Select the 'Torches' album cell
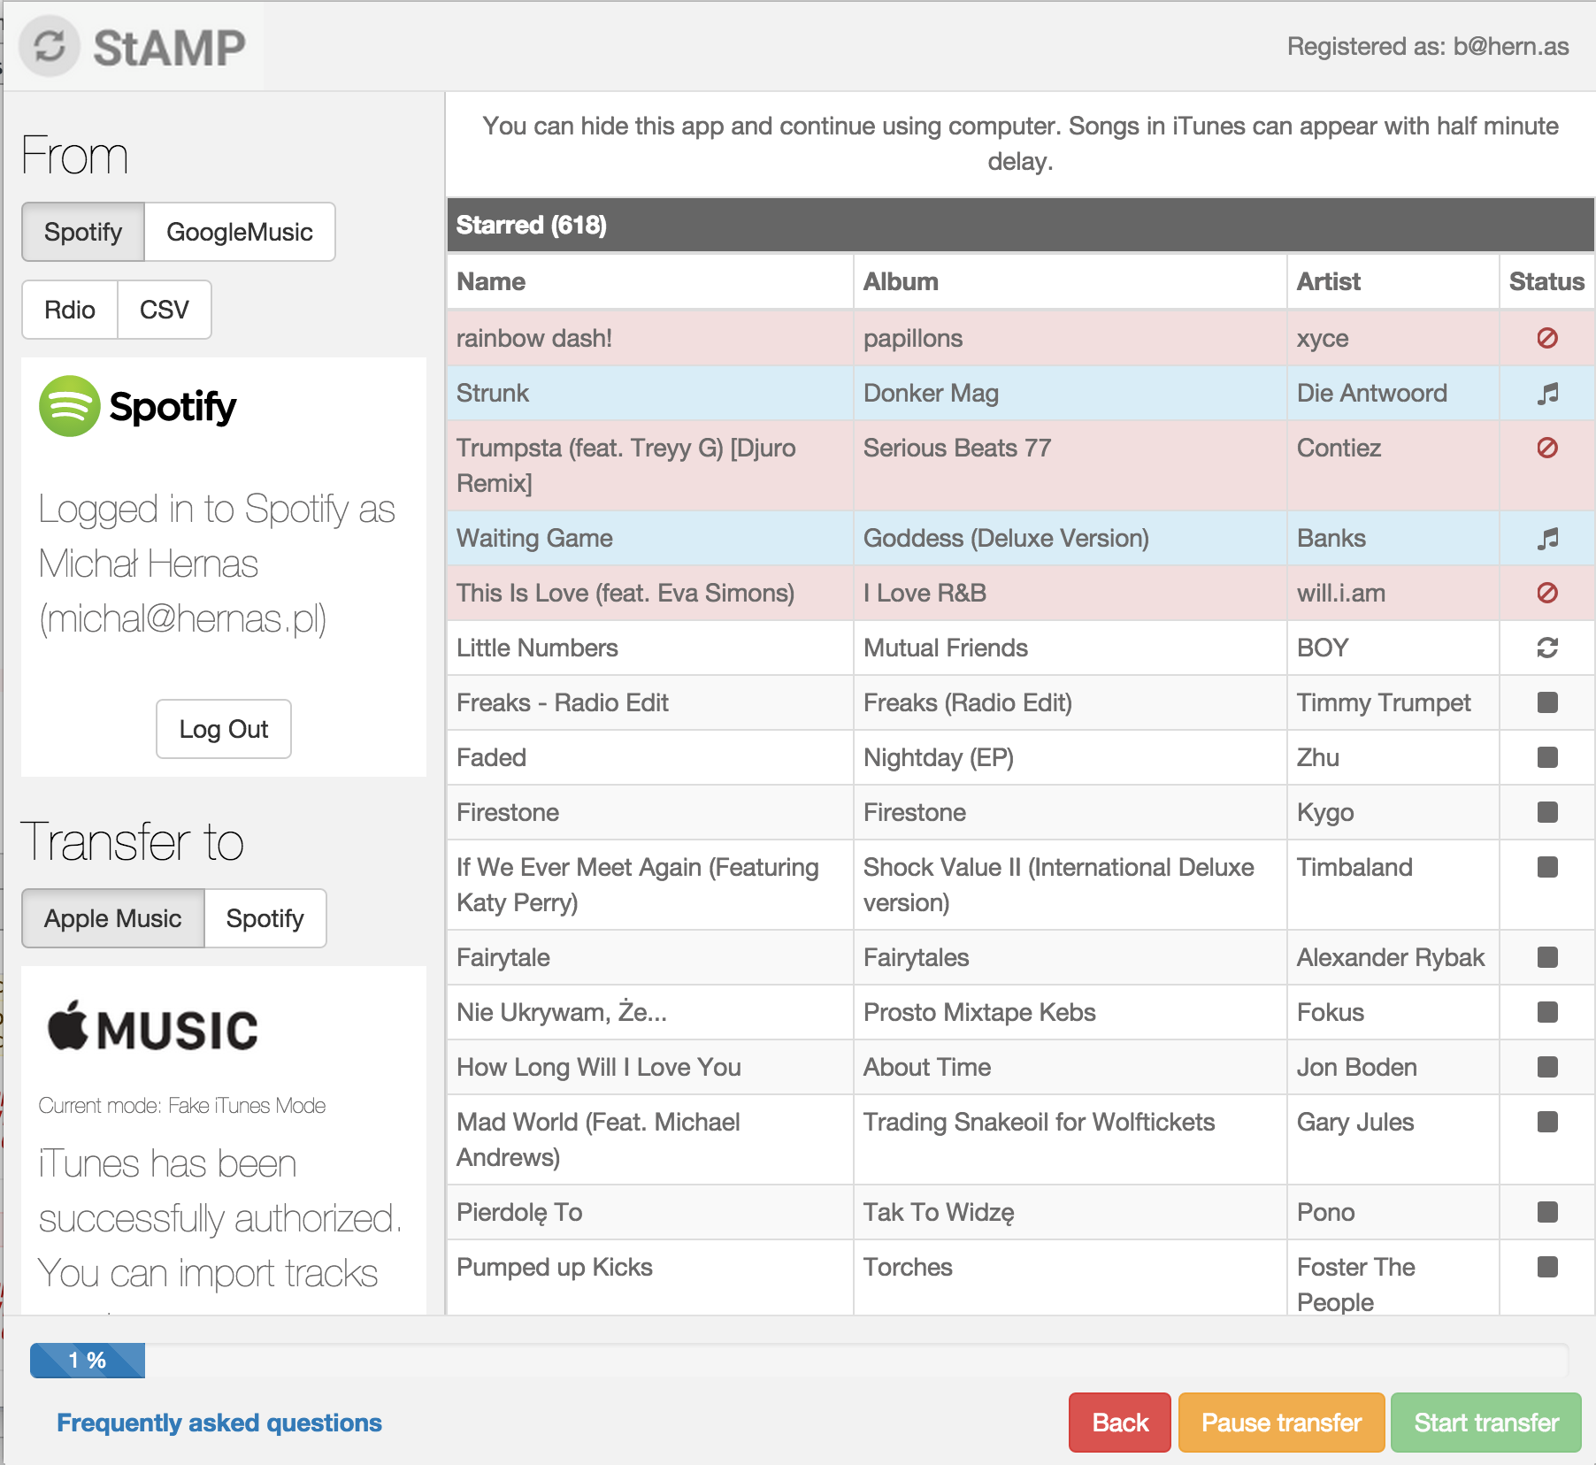 1070,1277
